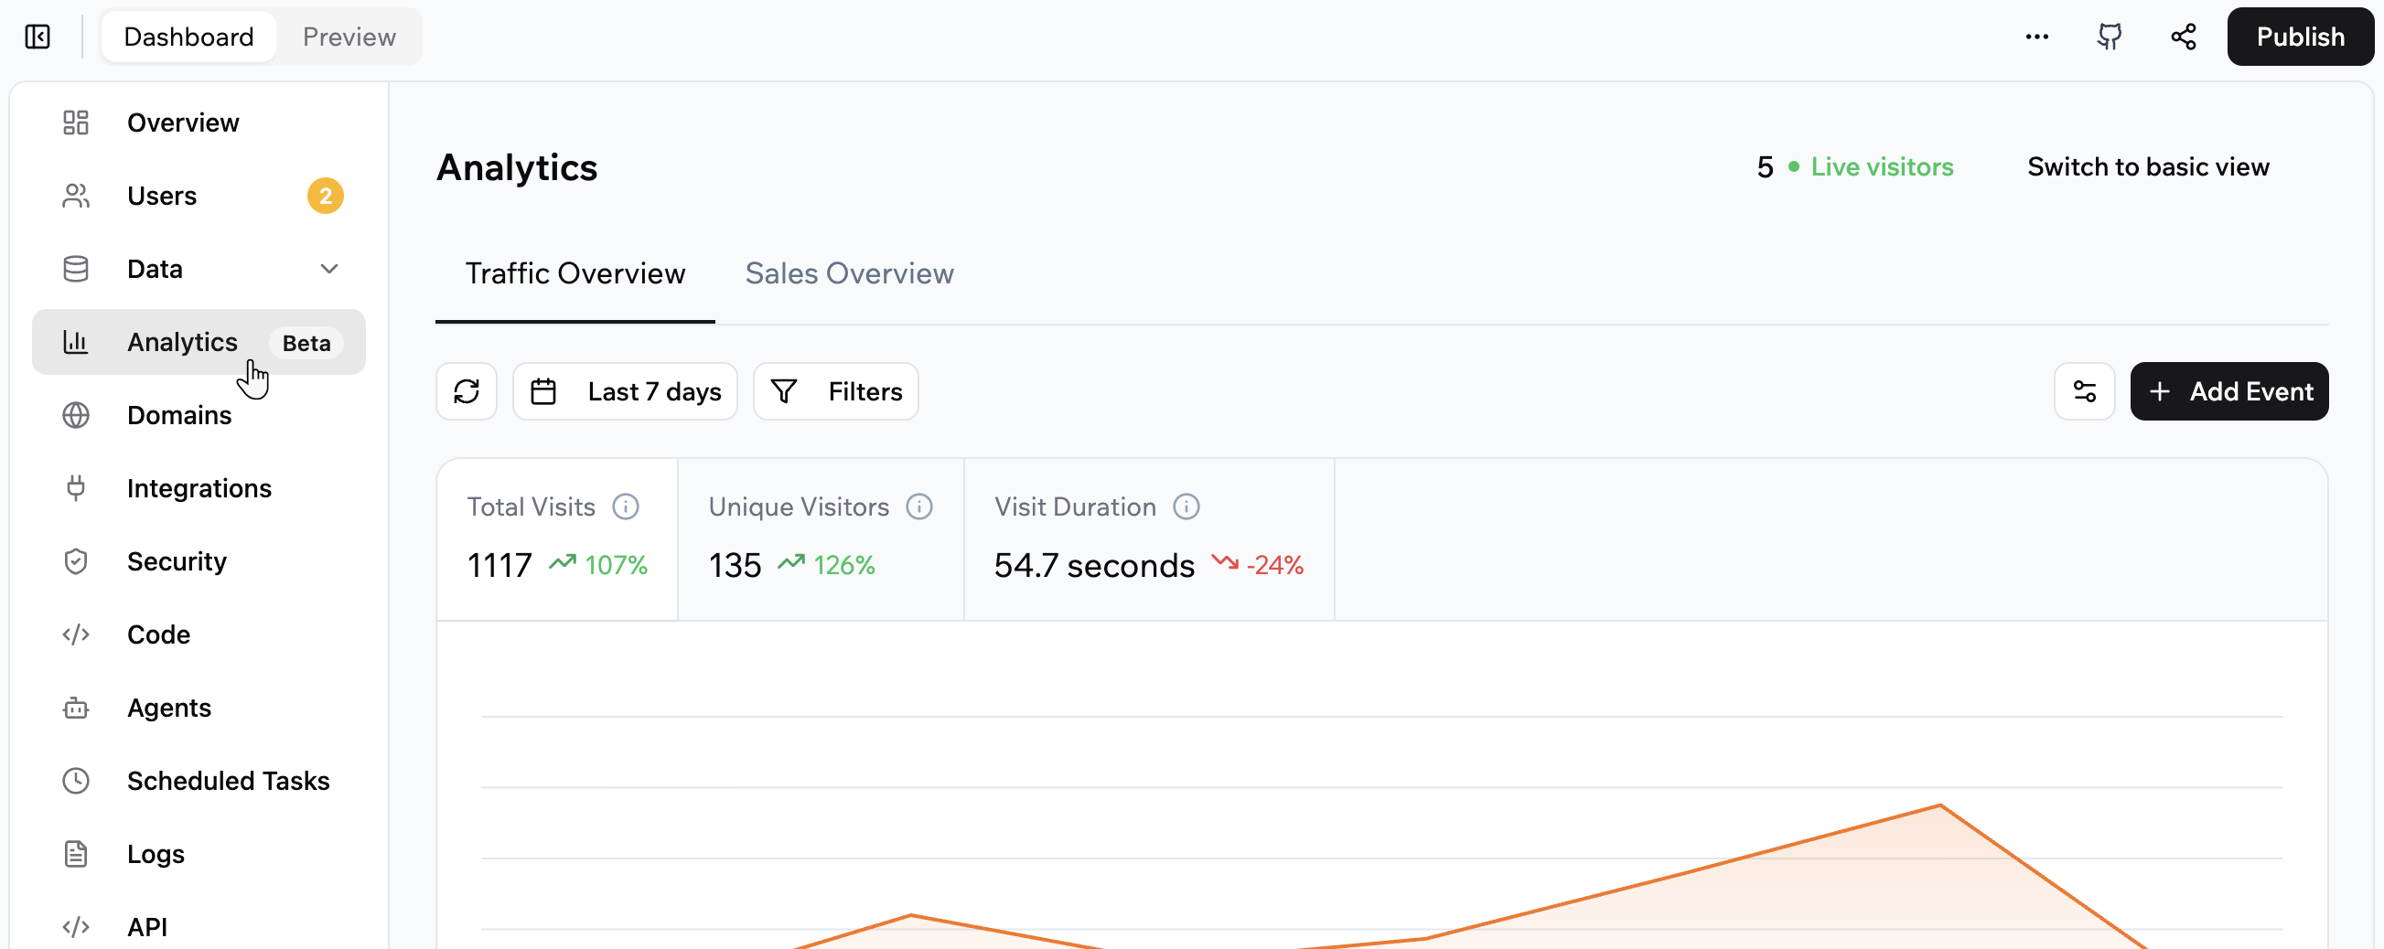Switch to basic view
Screen dimensions: 2384x949
click(2148, 166)
